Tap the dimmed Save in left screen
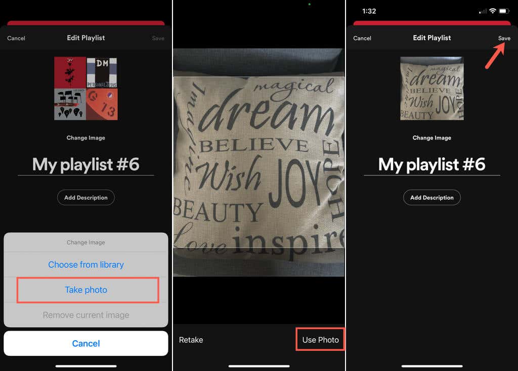The image size is (518, 371). 158,38
